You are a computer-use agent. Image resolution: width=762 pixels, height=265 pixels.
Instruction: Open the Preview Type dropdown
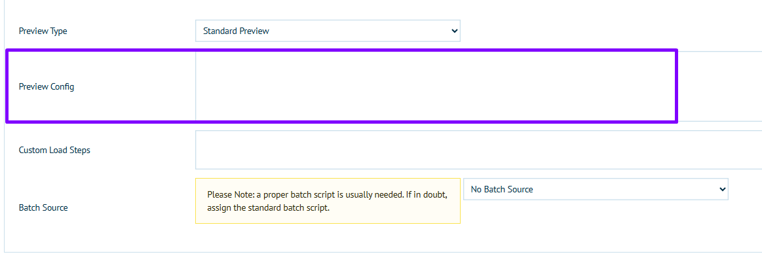click(x=327, y=31)
